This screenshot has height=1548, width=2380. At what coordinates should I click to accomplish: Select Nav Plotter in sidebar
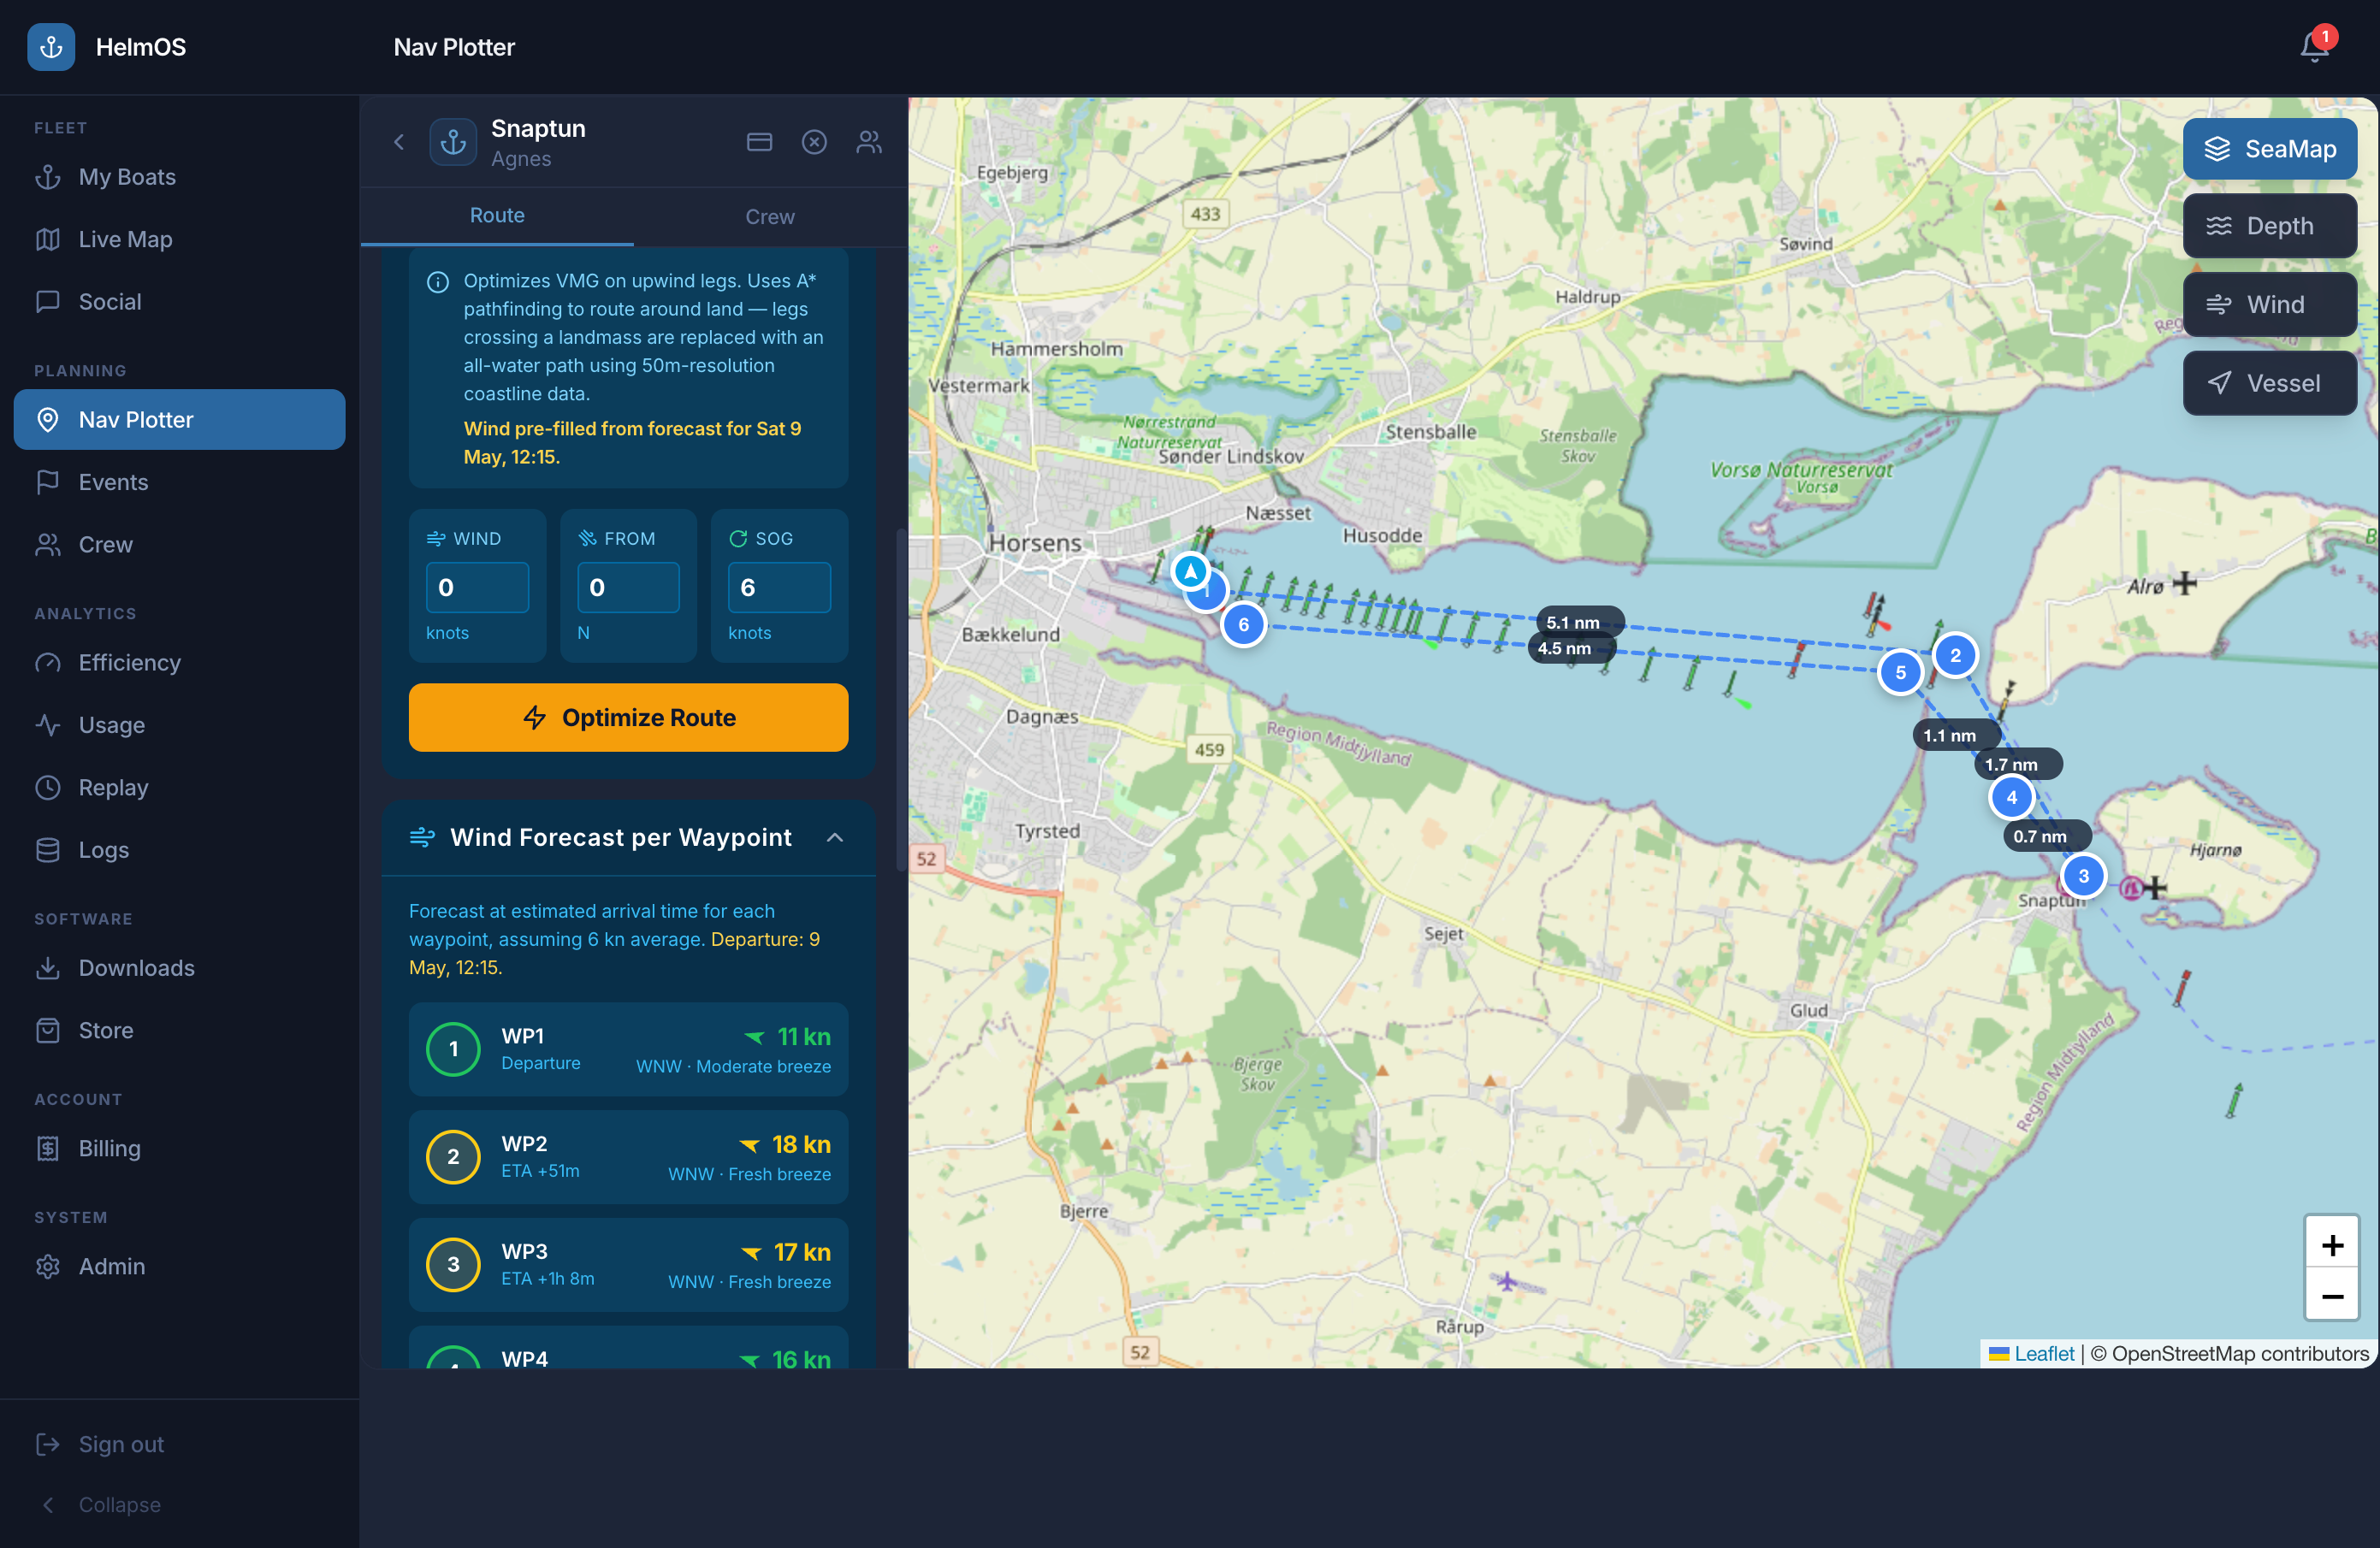pos(179,420)
